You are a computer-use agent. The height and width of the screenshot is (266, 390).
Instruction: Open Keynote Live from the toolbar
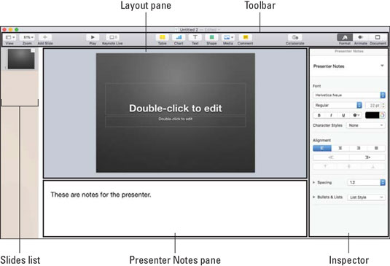(x=112, y=37)
